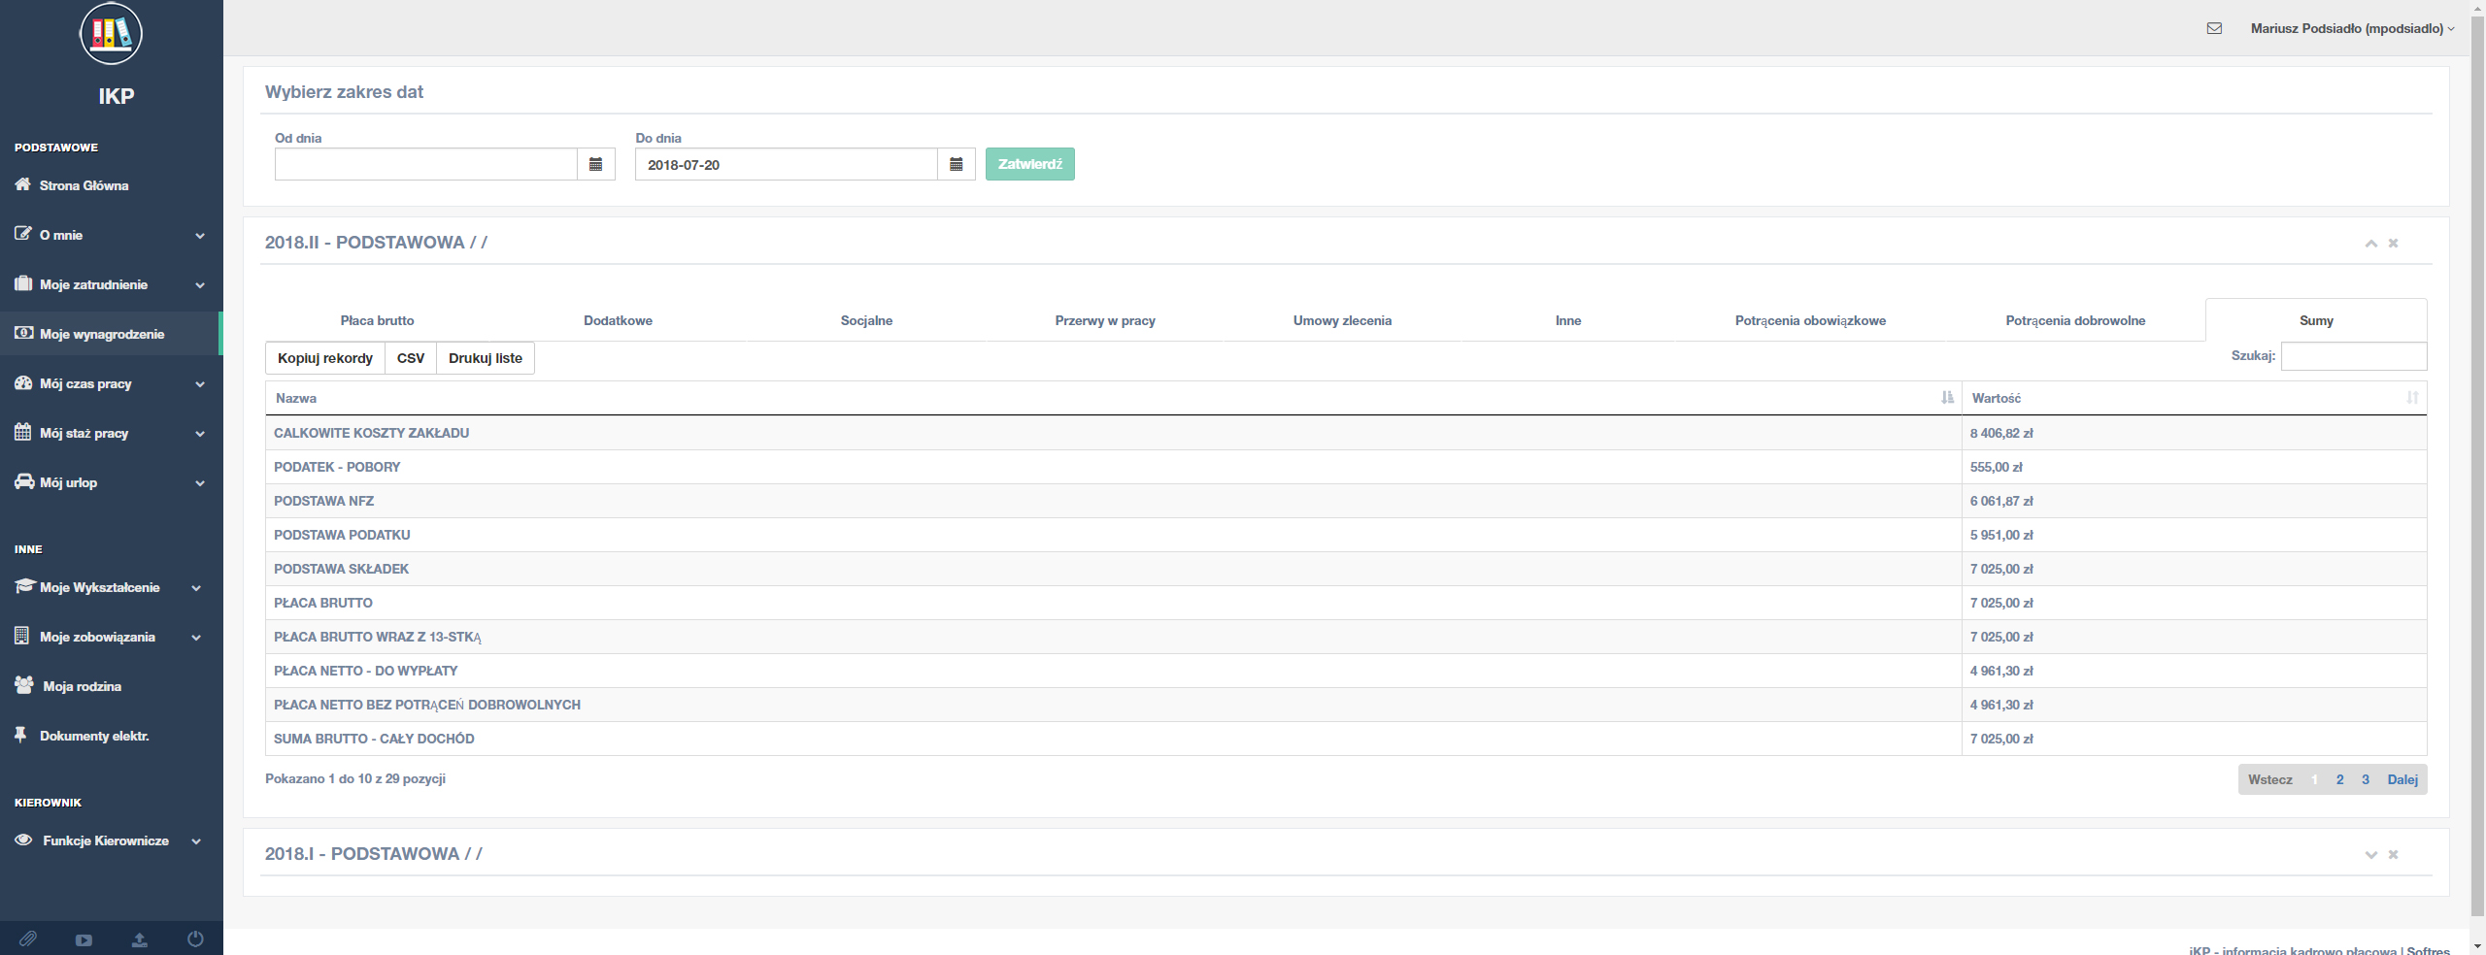2486x955 pixels.
Task: Click Kopiuj rekordy button
Action: [x=325, y=358]
